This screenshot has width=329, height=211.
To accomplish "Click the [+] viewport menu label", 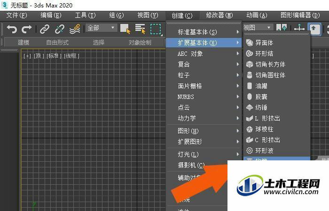I will [x=27, y=56].
